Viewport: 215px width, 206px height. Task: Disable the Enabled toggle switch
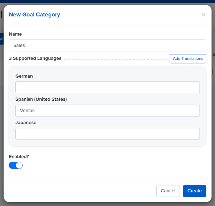click(x=16, y=165)
